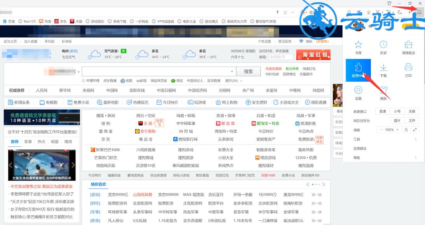Save webpage as 图片 image
The height and width of the screenshot is (225, 425).
[397, 120]
